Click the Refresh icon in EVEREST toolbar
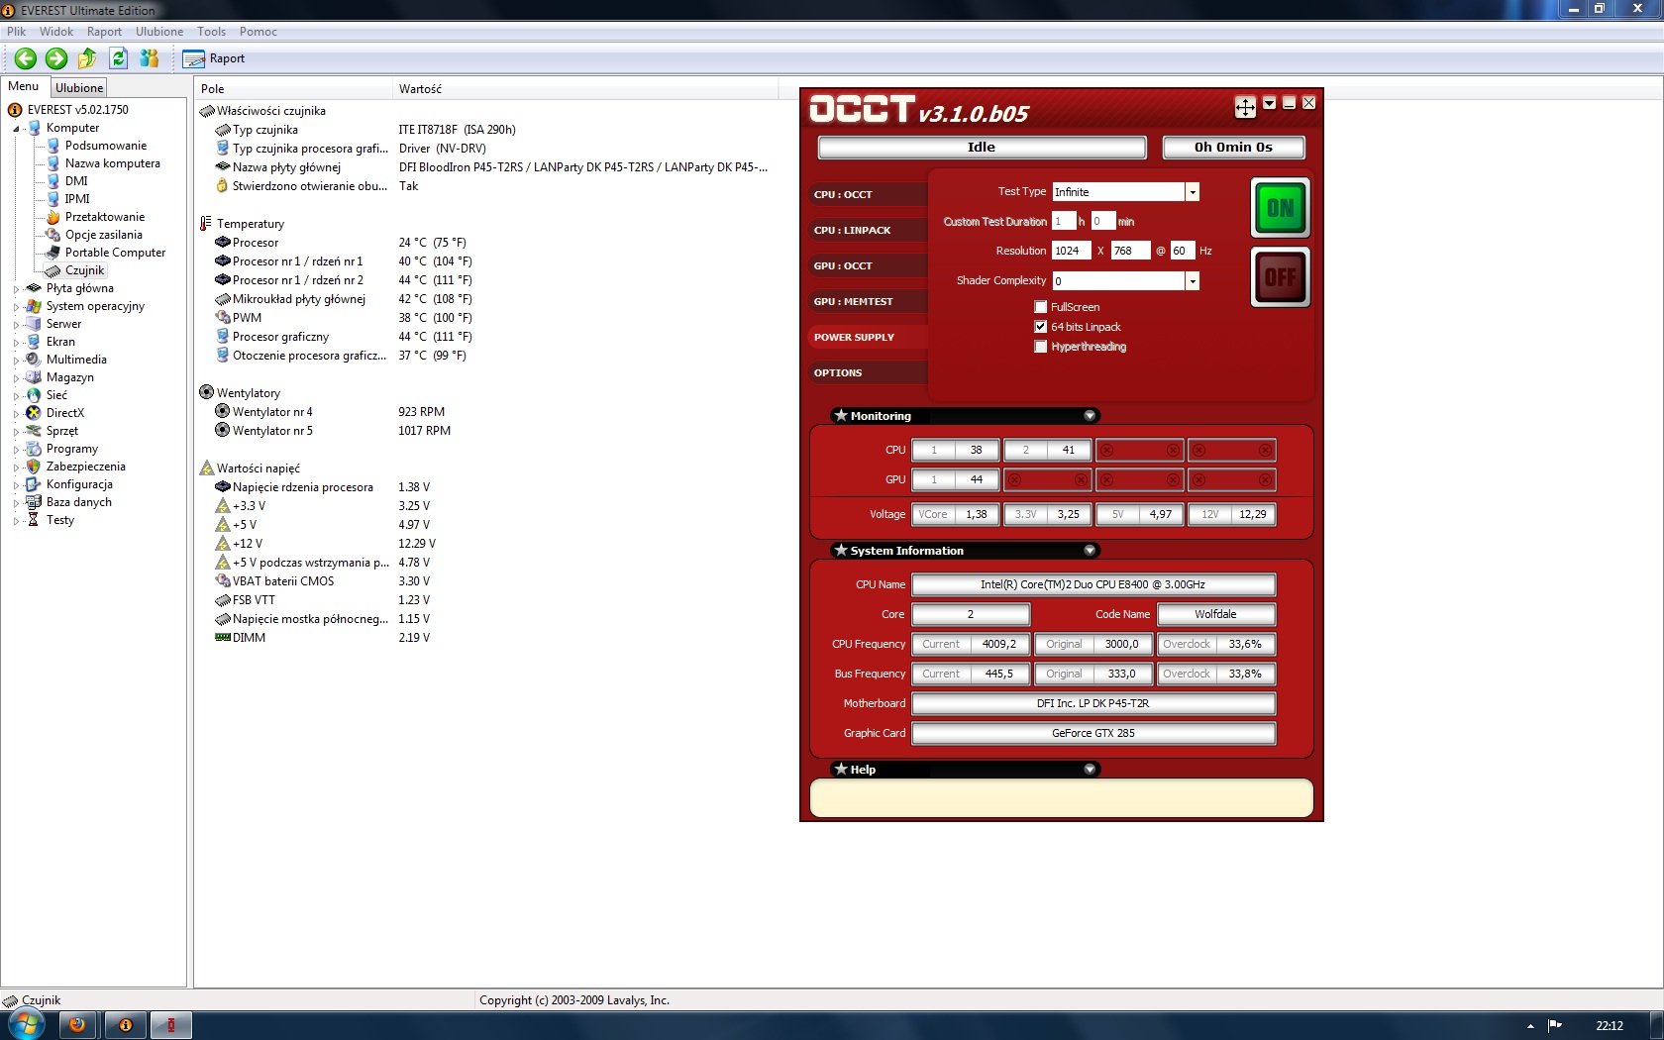This screenshot has height=1040, width=1664. tap(119, 58)
